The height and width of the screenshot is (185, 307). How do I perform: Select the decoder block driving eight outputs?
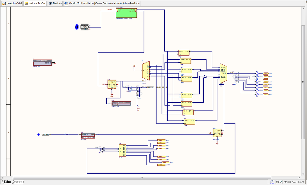[122, 150]
